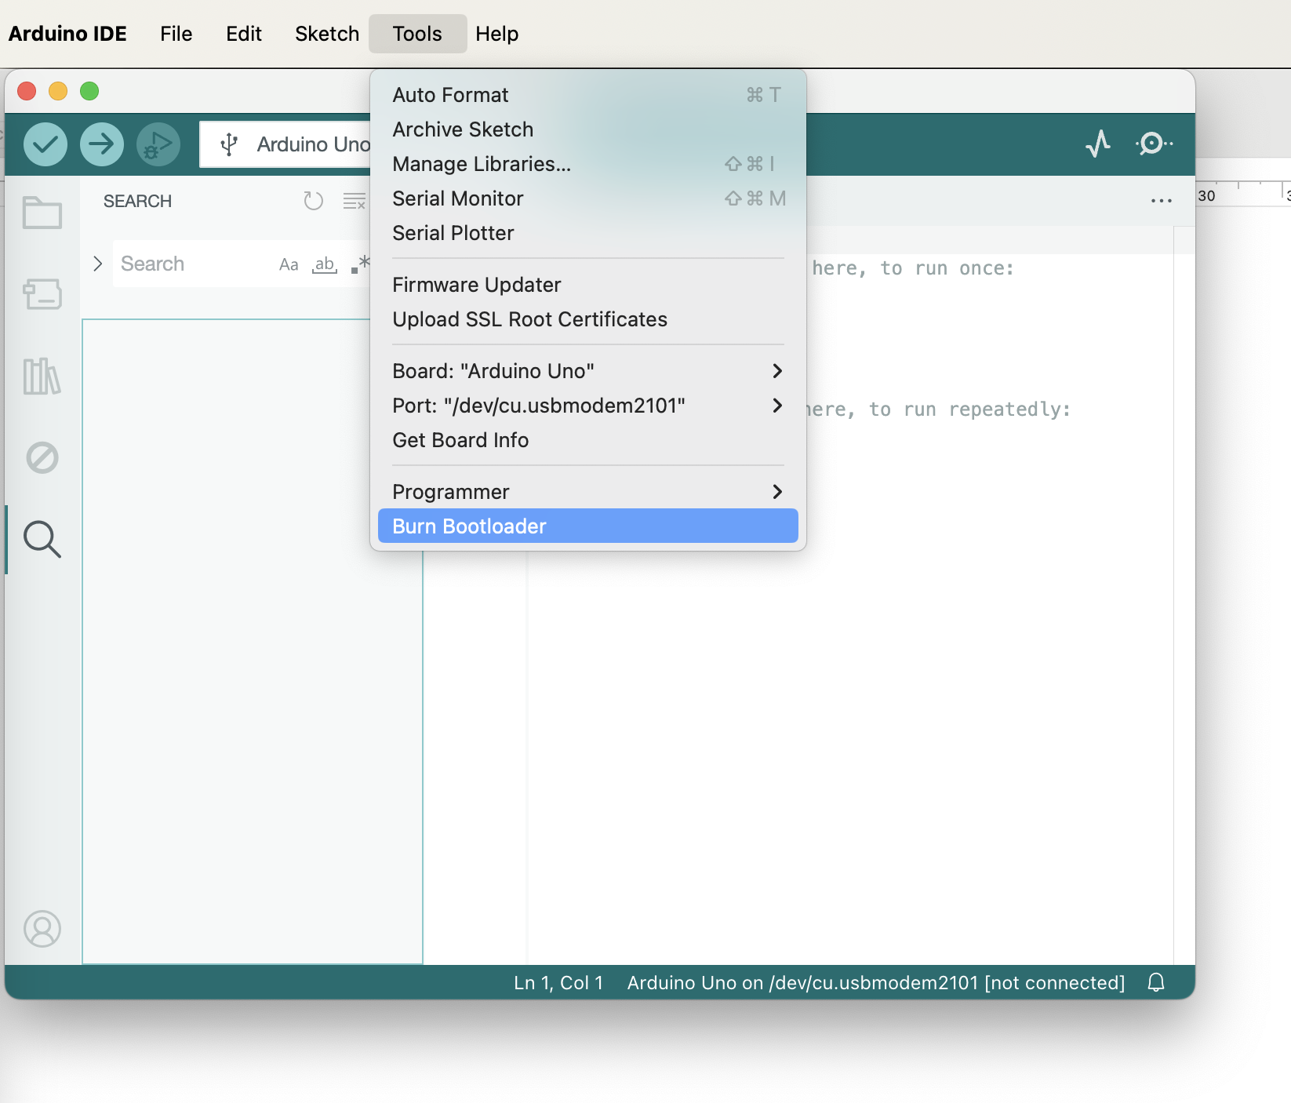Click the board and port status text

click(876, 983)
